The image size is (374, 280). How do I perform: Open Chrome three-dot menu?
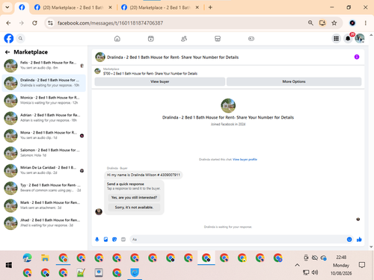(x=366, y=23)
